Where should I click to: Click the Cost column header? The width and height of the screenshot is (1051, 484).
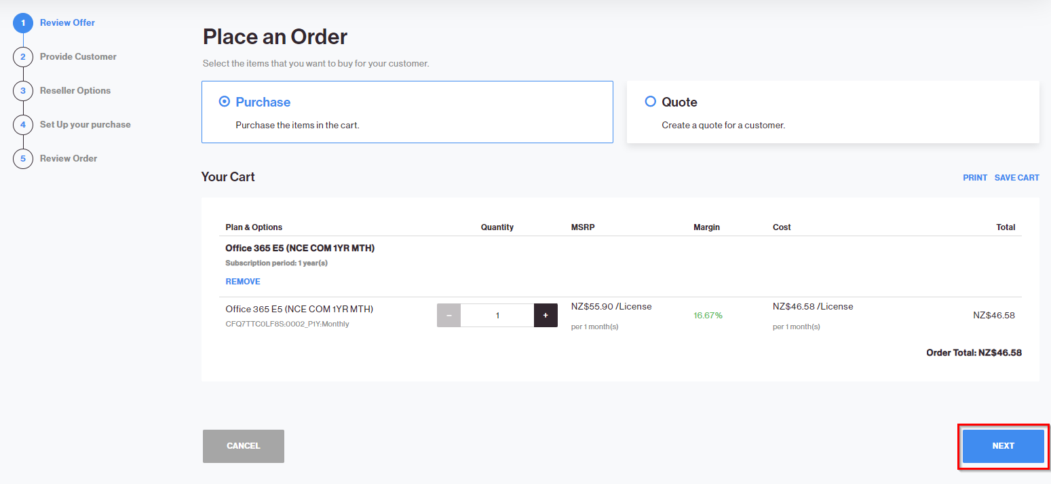pyautogui.click(x=782, y=227)
